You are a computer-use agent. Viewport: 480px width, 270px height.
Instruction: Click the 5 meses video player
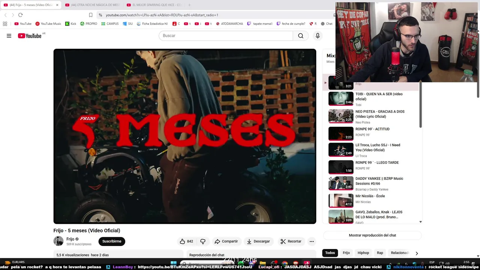[x=185, y=136]
